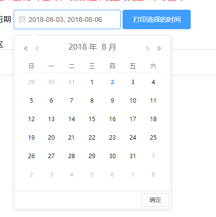Screen dimensions: 216x217
Task: Select August 17 date cell
Action: (x=133, y=119)
